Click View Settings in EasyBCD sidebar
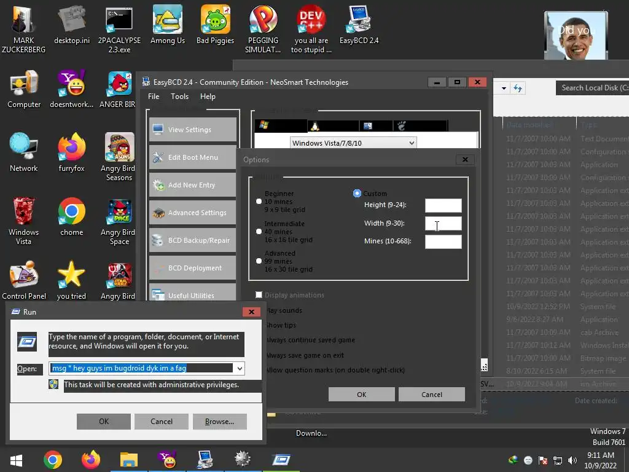Viewport: 629px width, 472px height. tap(192, 130)
